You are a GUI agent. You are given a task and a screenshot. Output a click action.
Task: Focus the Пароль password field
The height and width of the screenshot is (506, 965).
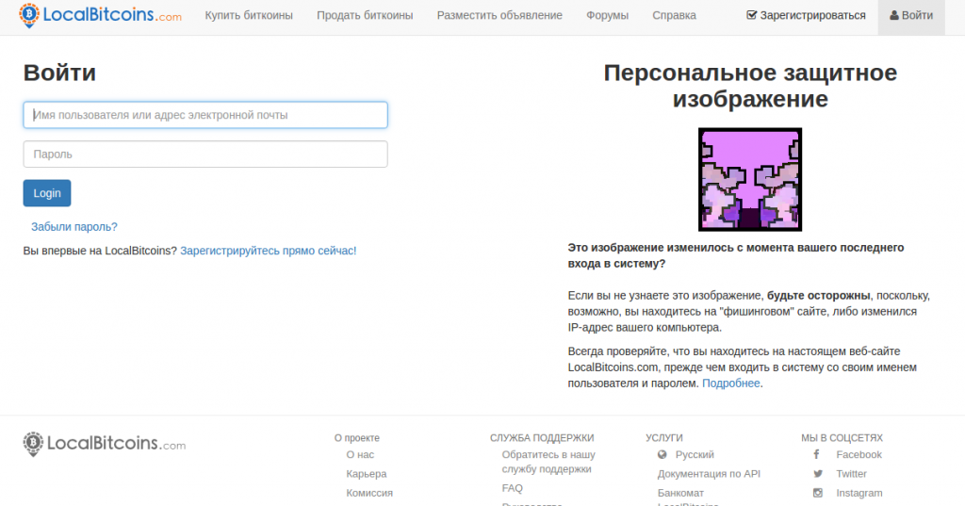(205, 154)
